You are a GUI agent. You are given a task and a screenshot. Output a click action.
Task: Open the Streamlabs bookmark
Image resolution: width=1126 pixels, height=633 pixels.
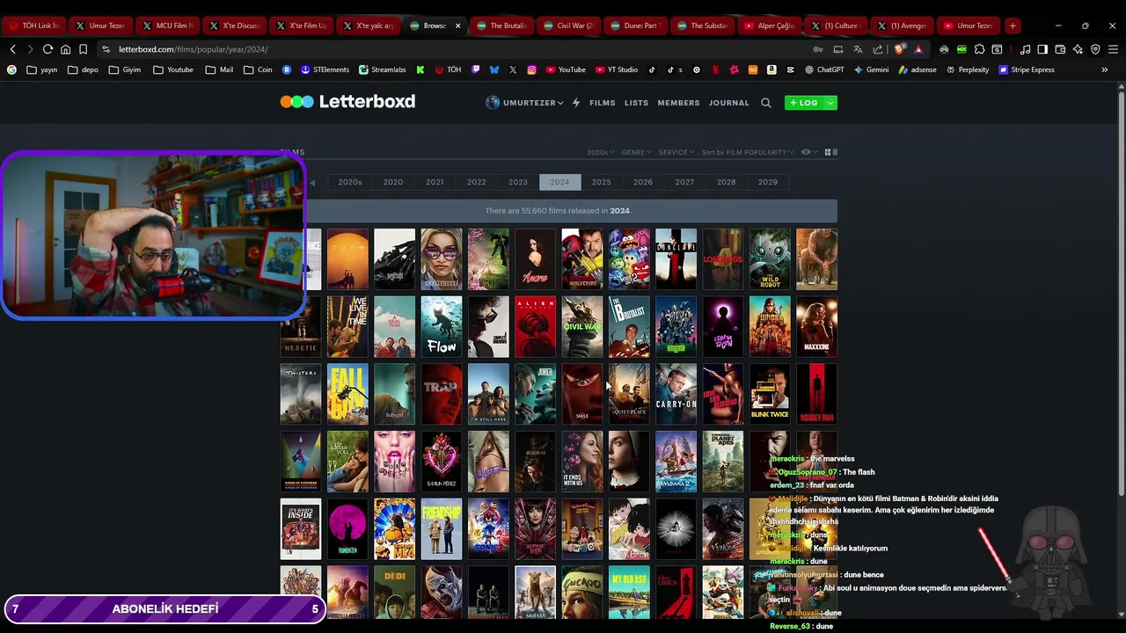(x=382, y=69)
